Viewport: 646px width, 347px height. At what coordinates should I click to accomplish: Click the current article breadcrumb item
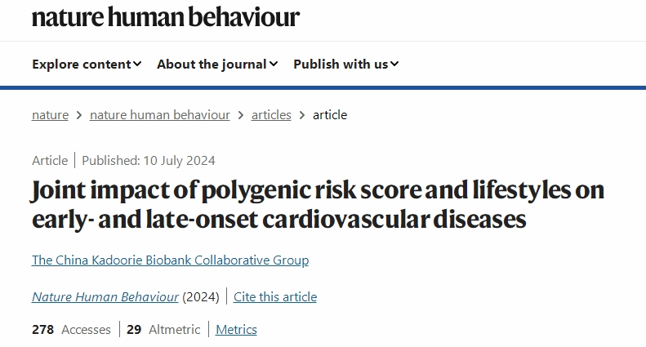tap(330, 115)
